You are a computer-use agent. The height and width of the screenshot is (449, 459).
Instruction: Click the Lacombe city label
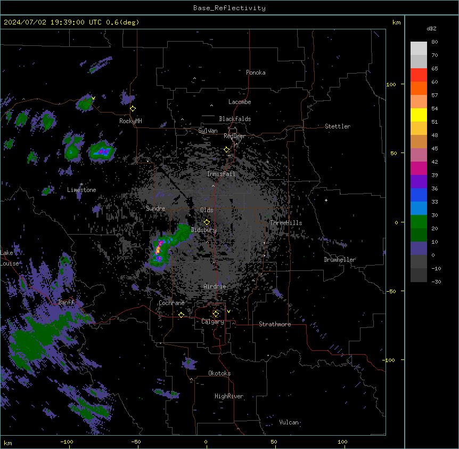point(240,102)
